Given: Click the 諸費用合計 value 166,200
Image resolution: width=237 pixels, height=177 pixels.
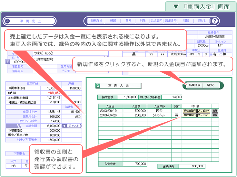Looking at the screenshot, I should pyautogui.click(x=51, y=116).
